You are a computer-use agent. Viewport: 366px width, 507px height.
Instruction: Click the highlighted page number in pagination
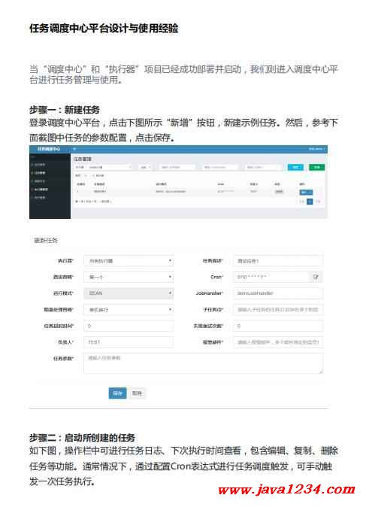(x=310, y=202)
